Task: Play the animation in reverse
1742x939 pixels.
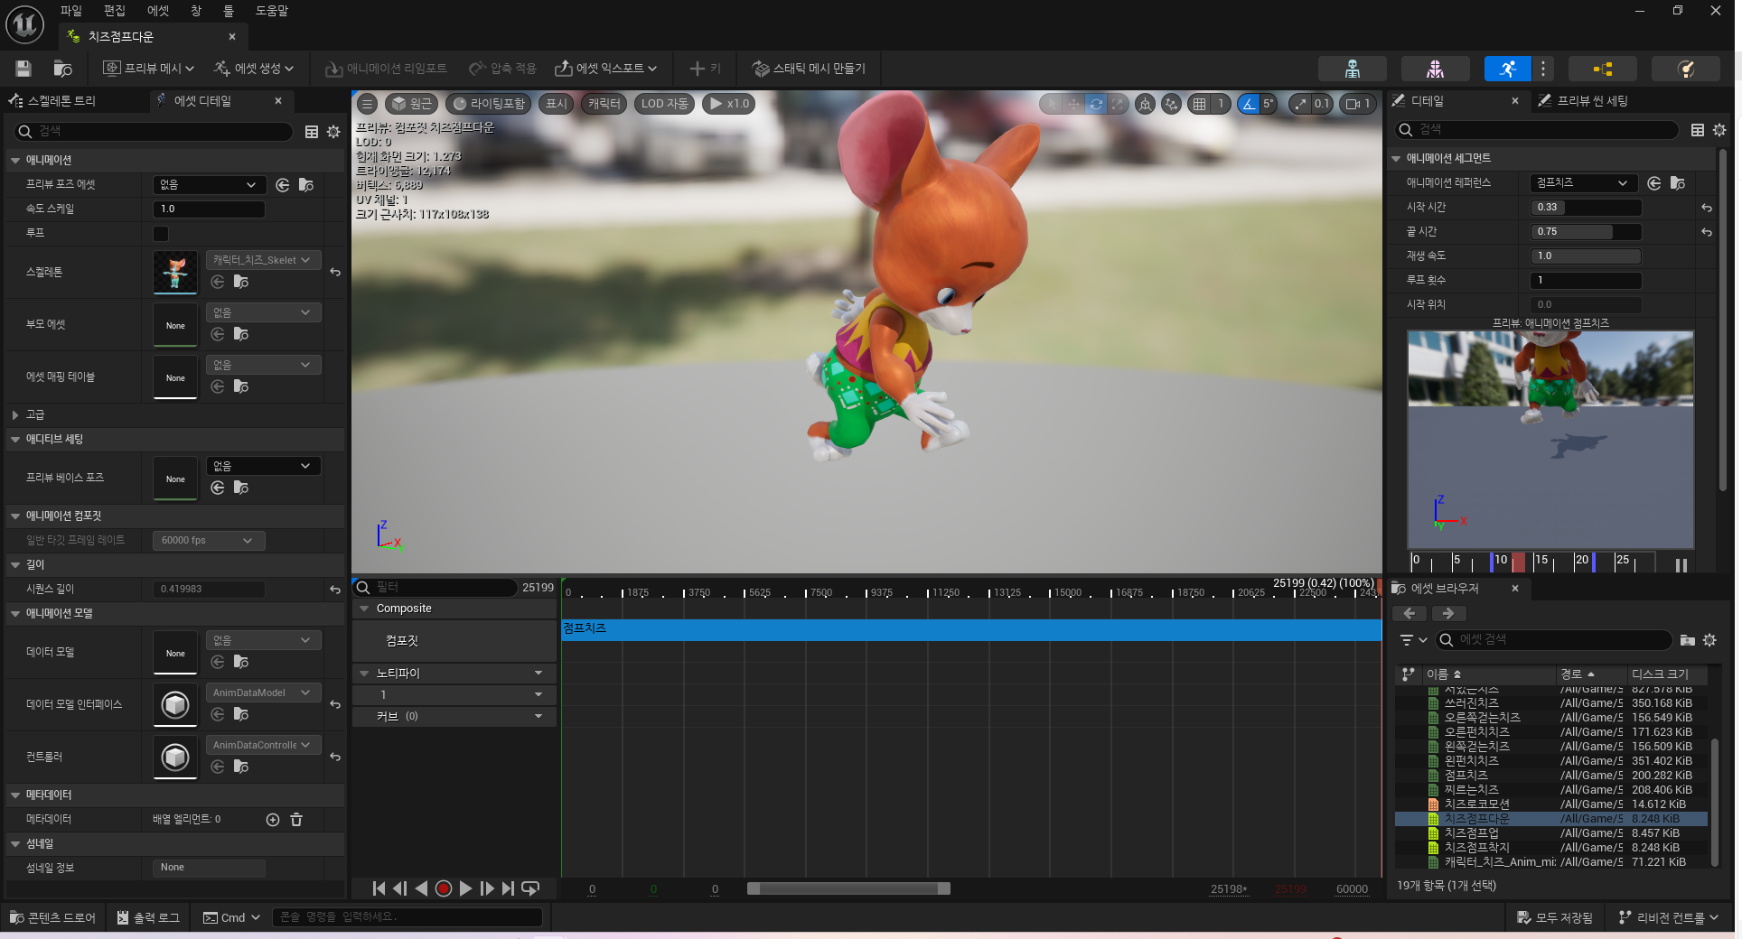Action: [x=422, y=888]
